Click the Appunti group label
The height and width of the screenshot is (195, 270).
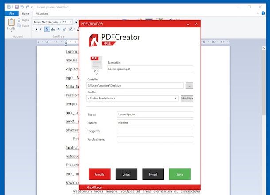click(18, 36)
